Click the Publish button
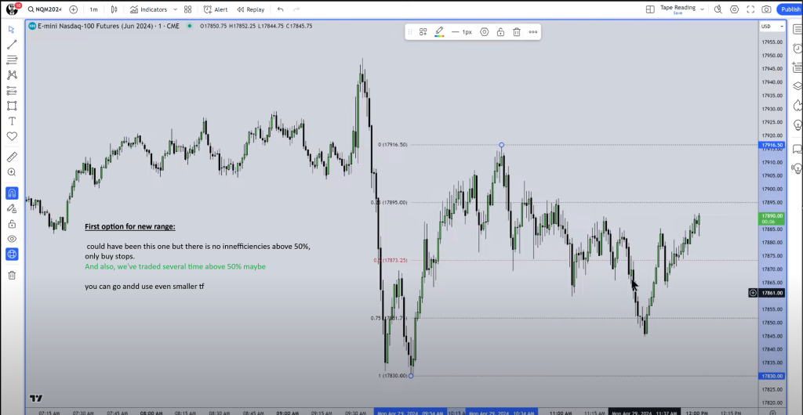Image resolution: width=803 pixels, height=415 pixels. tap(790, 9)
